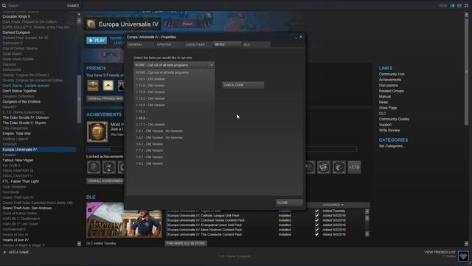Open the friends avatar icon in bottom corner
The width and height of the screenshot is (472, 266).
click(463, 256)
